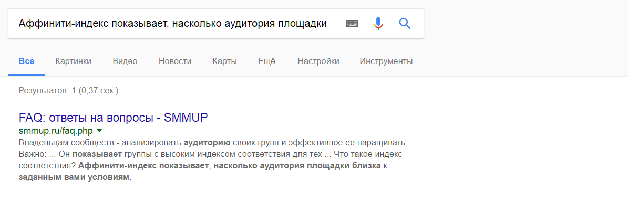Focus the search query input field
The width and height of the screenshot is (628, 222).
pos(173,24)
